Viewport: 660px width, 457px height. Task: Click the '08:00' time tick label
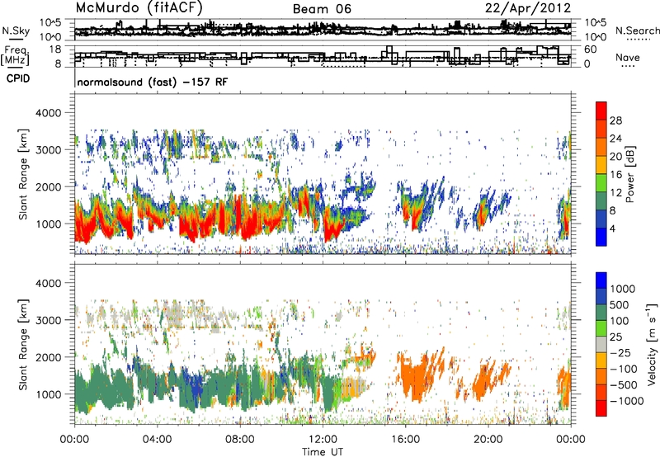(x=239, y=440)
